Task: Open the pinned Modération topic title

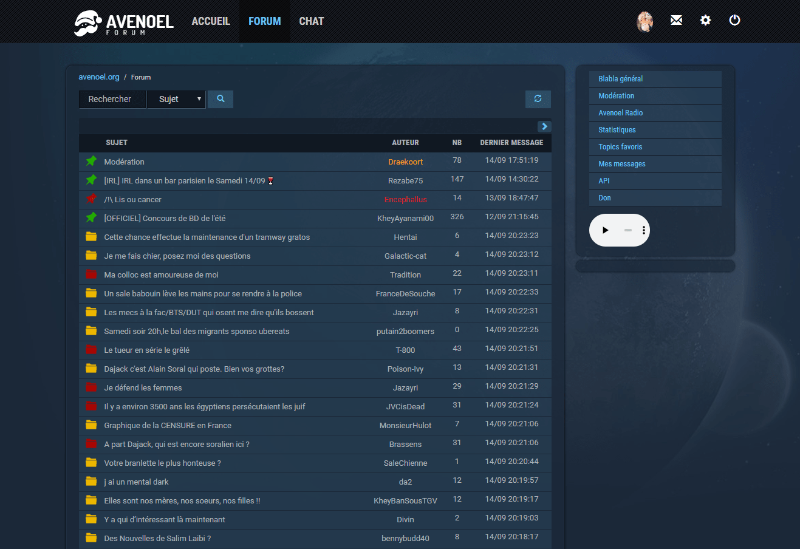Action: point(125,162)
